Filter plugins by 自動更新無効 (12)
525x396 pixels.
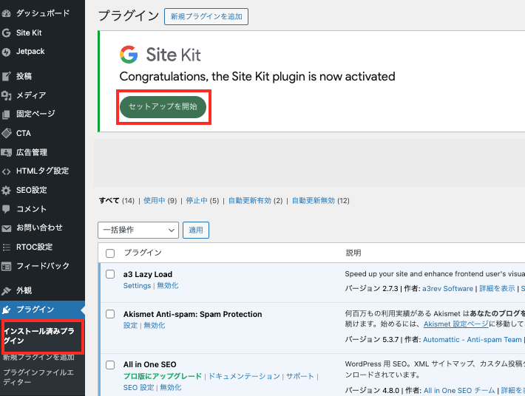tap(320, 201)
